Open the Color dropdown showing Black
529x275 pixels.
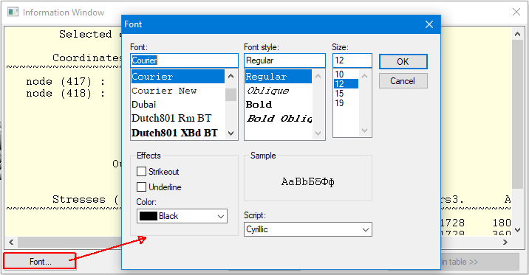182,216
